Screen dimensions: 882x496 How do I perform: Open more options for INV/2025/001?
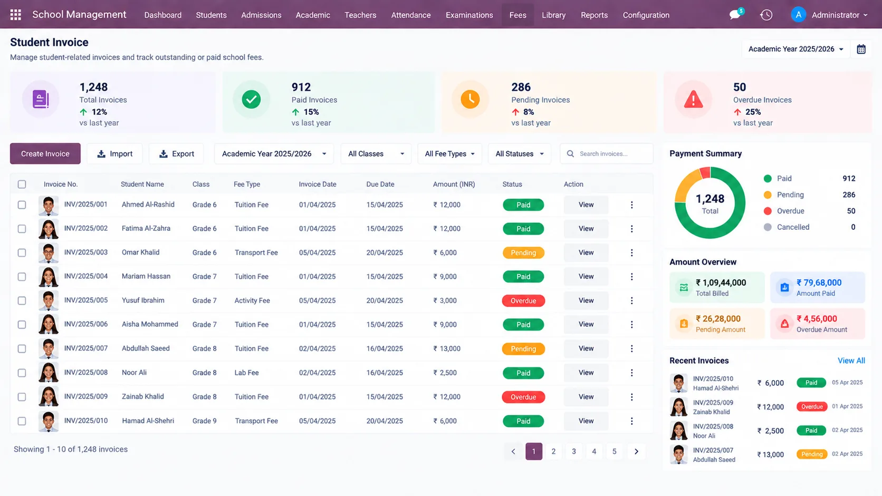[631, 205]
